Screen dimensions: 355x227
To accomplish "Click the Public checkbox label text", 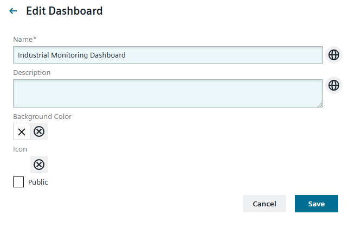I will [x=38, y=182].
